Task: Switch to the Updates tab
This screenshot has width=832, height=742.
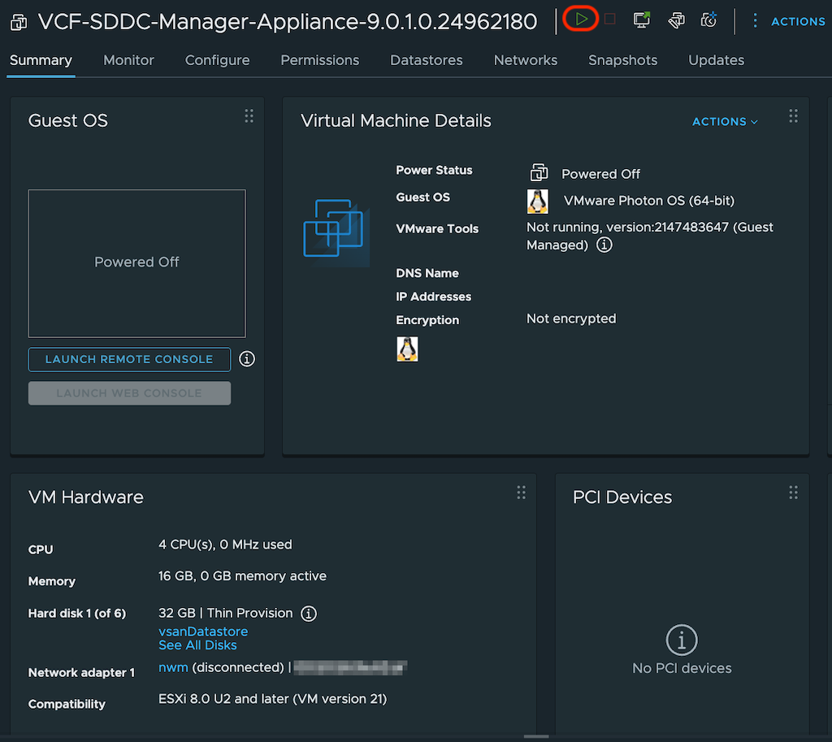Action: (716, 60)
